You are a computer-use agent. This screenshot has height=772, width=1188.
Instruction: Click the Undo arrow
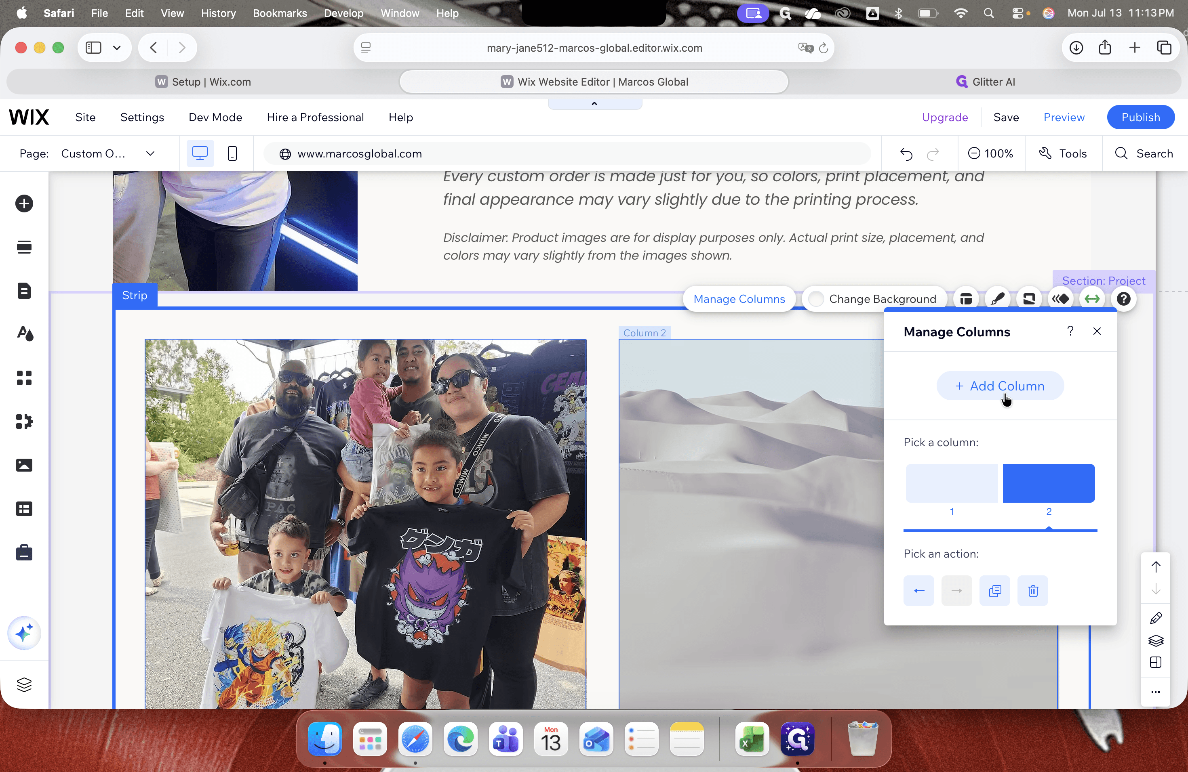[906, 153]
